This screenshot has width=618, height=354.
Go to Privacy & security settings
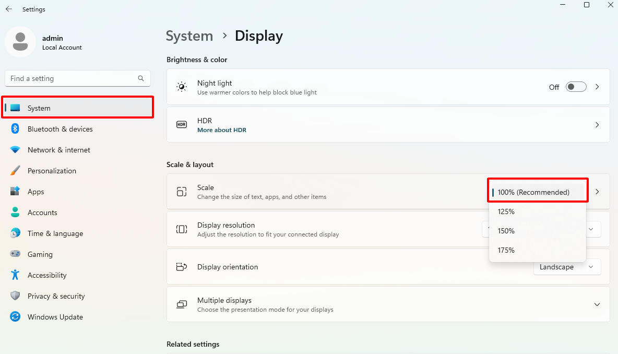point(78,296)
